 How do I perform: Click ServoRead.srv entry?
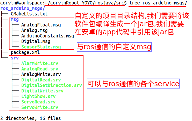[x=38, y=102]
